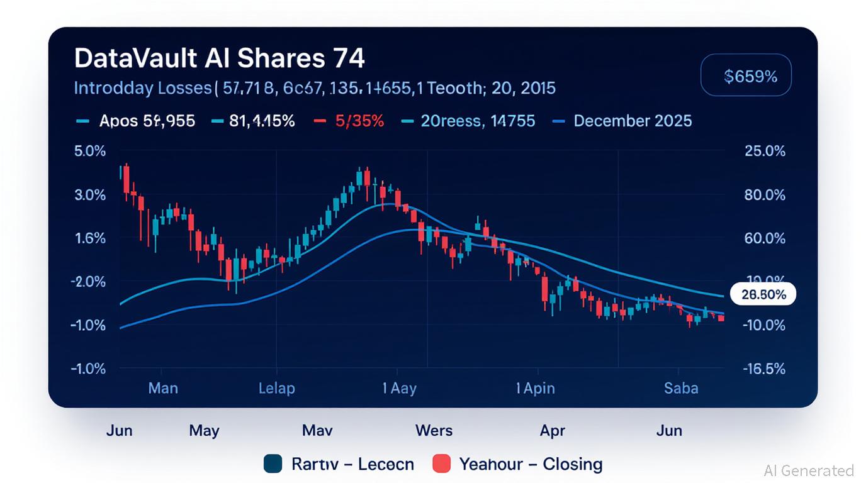861x483 pixels.
Task: Click the 1 Aay x-axis label
Action: 399,388
